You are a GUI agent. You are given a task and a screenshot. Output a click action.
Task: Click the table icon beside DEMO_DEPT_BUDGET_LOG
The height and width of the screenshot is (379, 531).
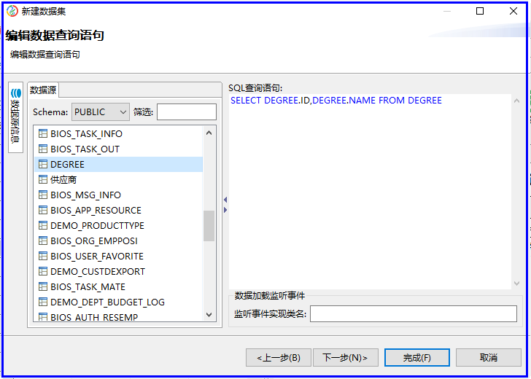[x=42, y=302]
